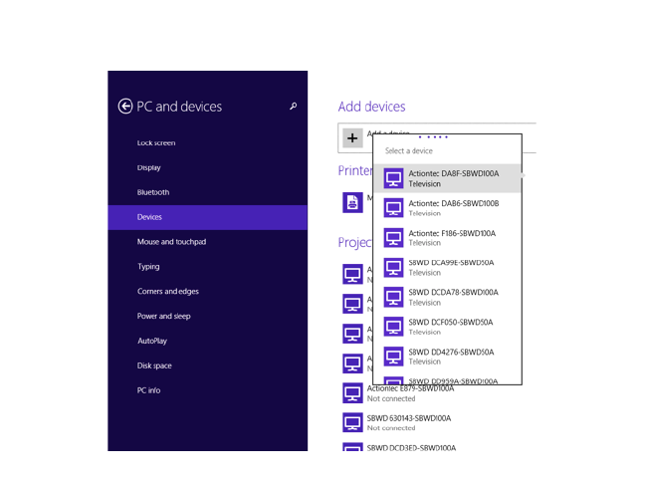Go back using the circled arrow icon
Screen dimensions: 645x483
(x=125, y=107)
